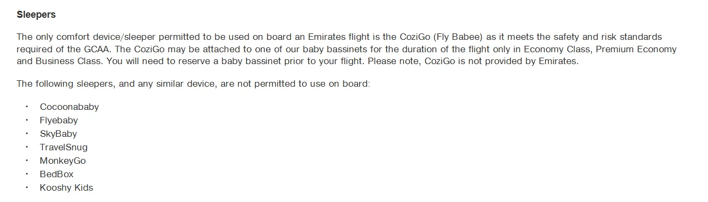Select the MonkeyGo list item
The image size is (708, 202).
tap(62, 161)
